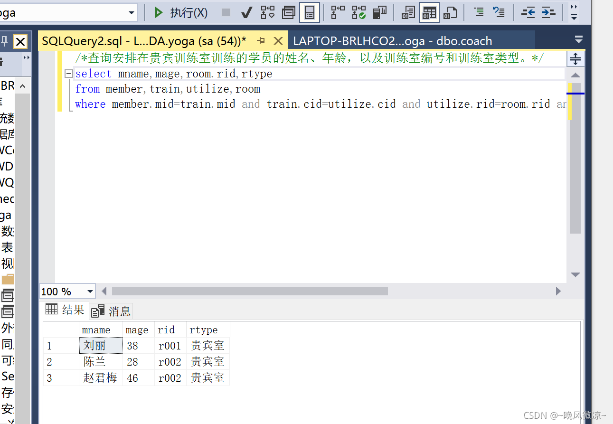613x424 pixels.
Task: Open the Query Options window icon
Action: pos(288,13)
